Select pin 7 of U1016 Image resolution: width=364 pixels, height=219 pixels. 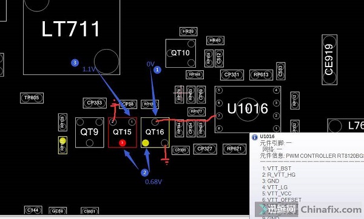[x=219, y=116]
